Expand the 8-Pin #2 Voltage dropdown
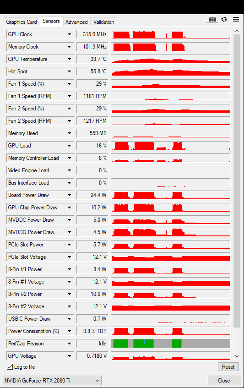The image size is (244, 388). [x=69, y=306]
